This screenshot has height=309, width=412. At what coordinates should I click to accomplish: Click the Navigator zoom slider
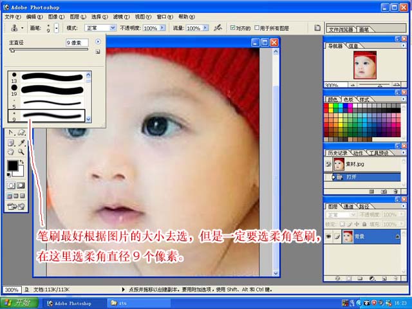(374, 84)
